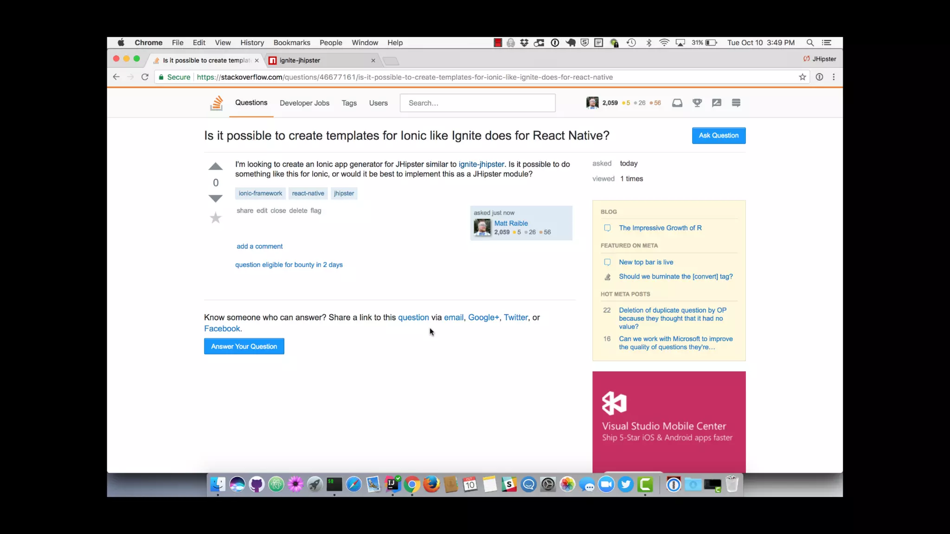Viewport: 950px width, 534px height.
Task: Open the JHipster profile switcher in Chrome
Action: coord(820,59)
